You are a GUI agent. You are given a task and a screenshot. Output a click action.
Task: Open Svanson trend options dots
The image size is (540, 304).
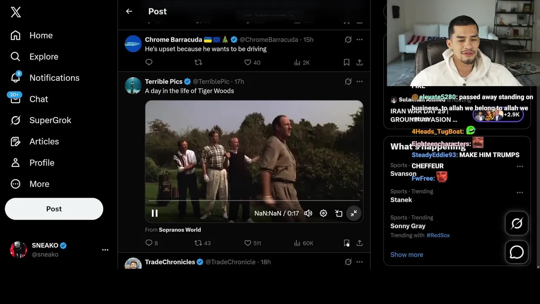coord(520,166)
